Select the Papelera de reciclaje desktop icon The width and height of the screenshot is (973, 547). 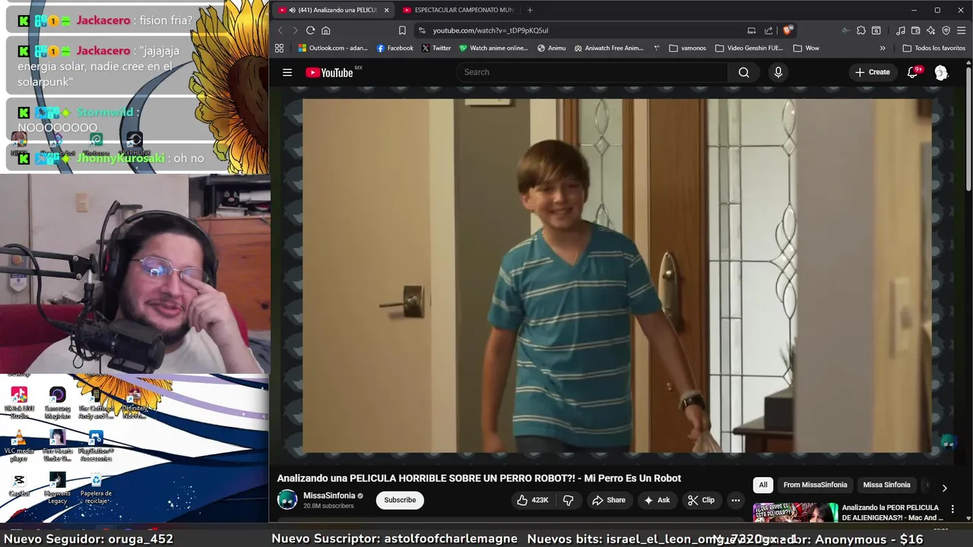[96, 488]
